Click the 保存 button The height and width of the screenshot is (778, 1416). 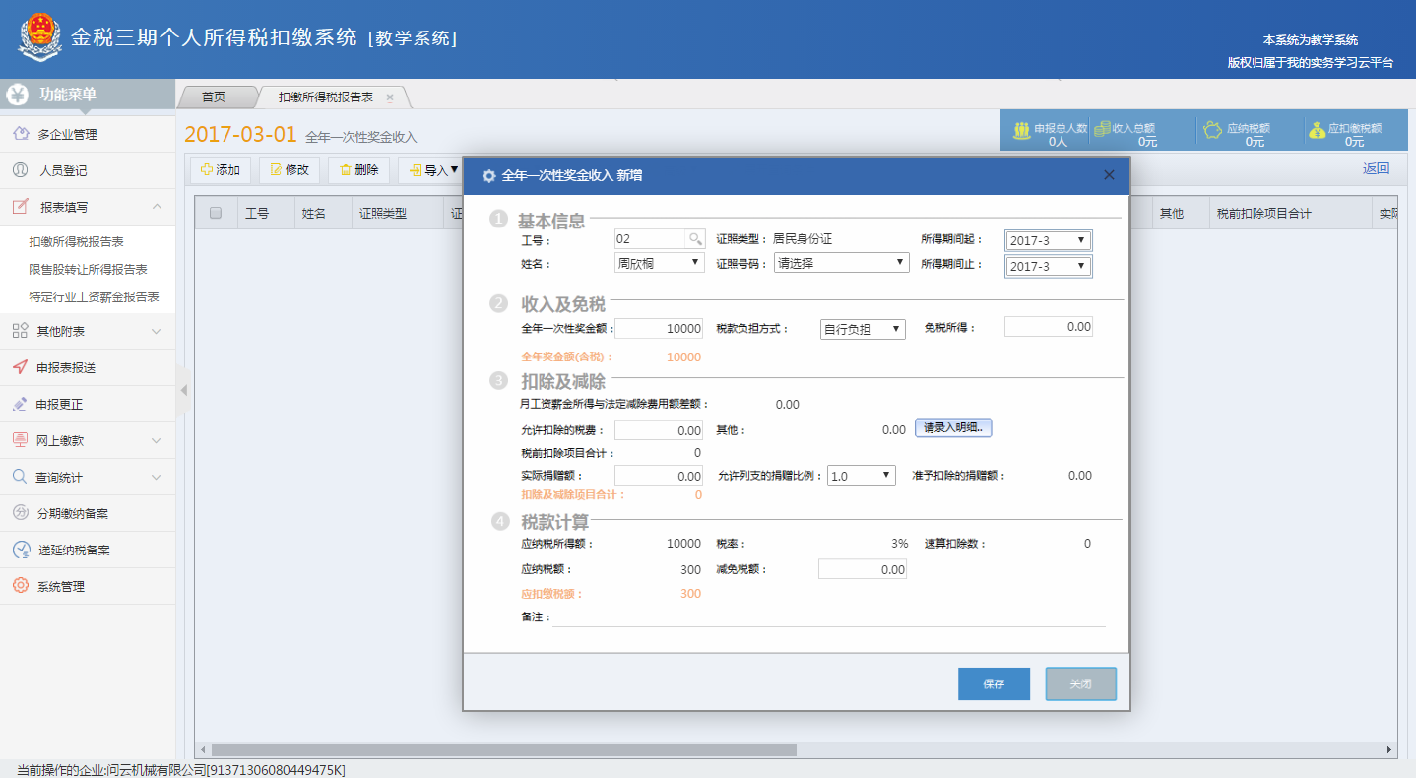point(994,683)
